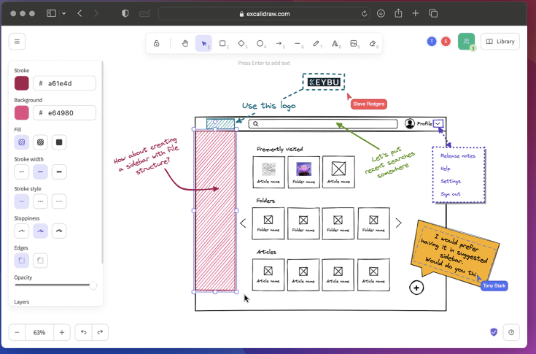536x354 pixels.
Task: Select the Diamond shape tool
Action: pyautogui.click(x=241, y=44)
